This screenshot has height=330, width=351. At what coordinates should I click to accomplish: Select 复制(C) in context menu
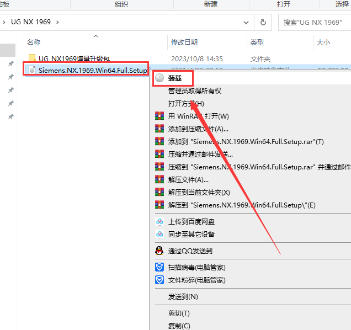[179, 326]
